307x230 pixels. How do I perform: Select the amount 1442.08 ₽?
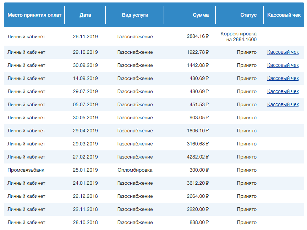click(x=198, y=65)
